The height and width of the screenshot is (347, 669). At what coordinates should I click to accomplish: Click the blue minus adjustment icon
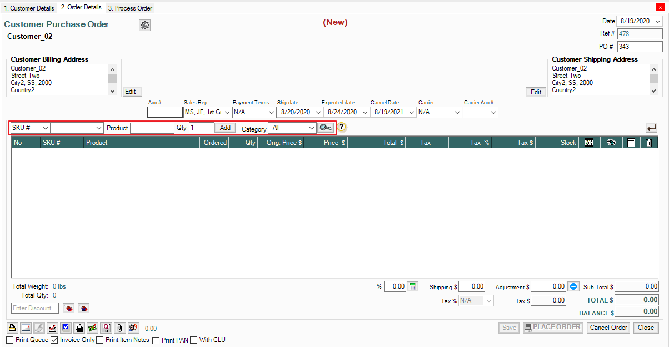click(574, 286)
